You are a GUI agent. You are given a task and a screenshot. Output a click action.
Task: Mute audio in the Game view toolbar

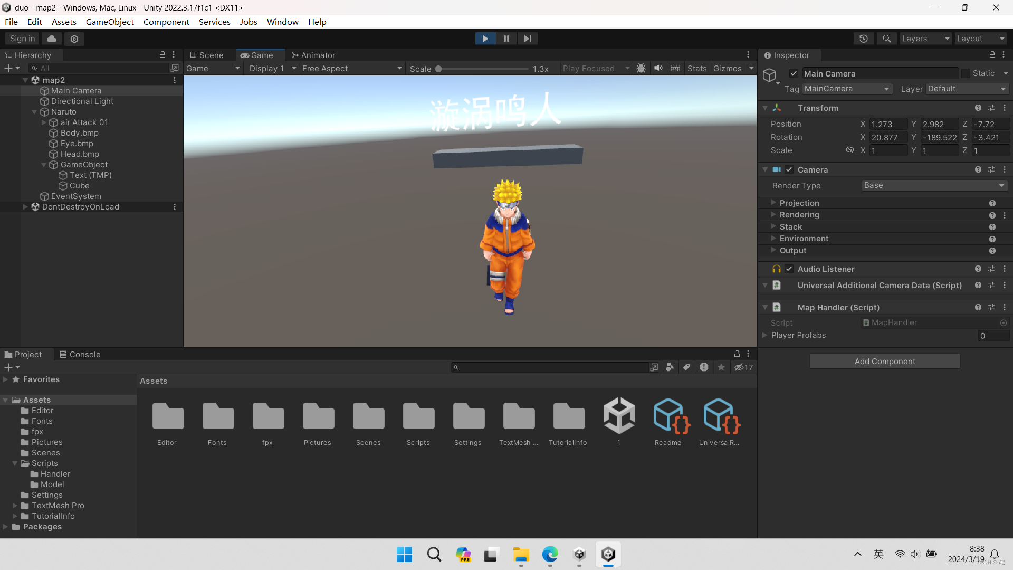(658, 68)
